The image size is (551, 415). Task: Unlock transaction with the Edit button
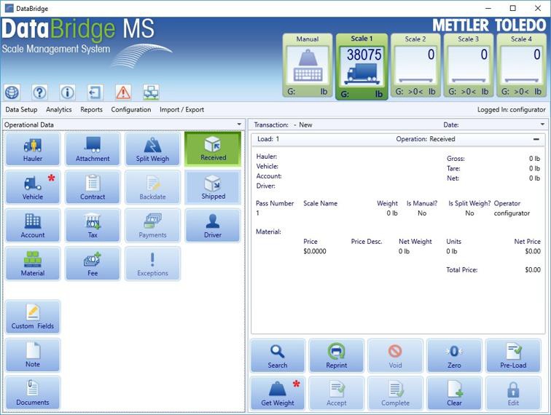point(513,393)
